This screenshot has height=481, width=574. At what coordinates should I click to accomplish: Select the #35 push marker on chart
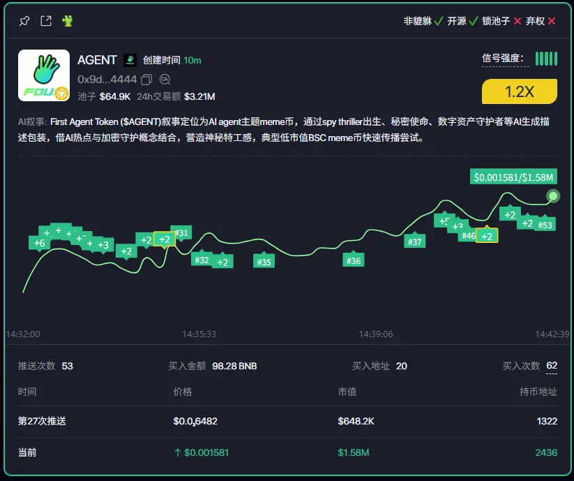point(264,261)
